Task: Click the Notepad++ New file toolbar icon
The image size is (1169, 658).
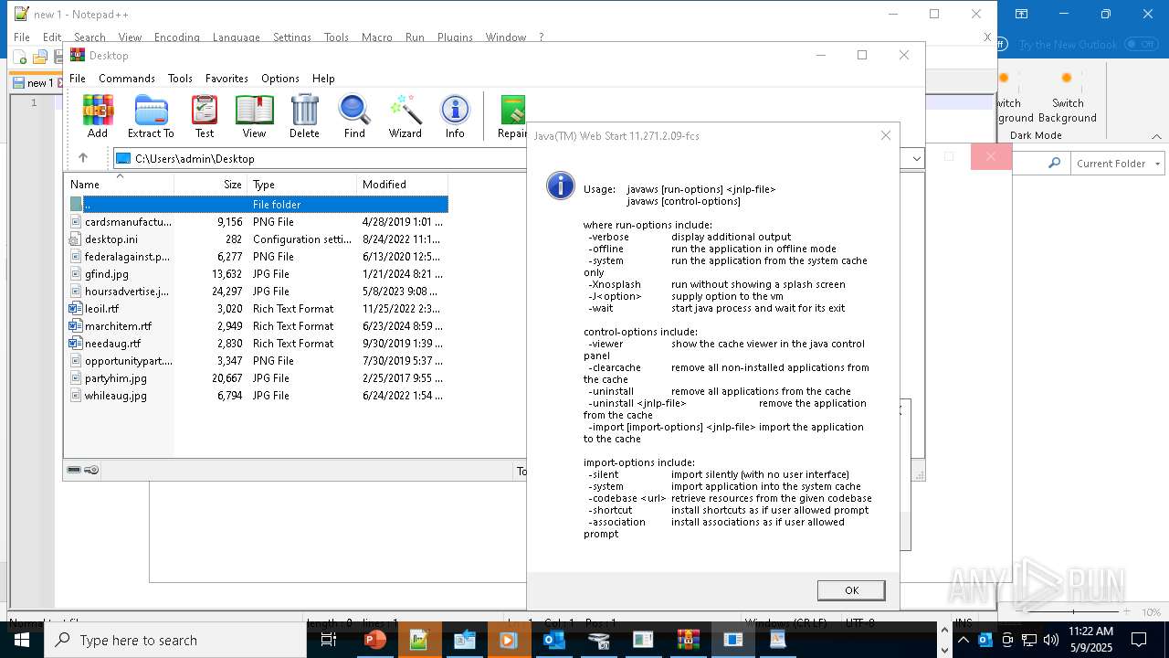Action: (x=20, y=58)
